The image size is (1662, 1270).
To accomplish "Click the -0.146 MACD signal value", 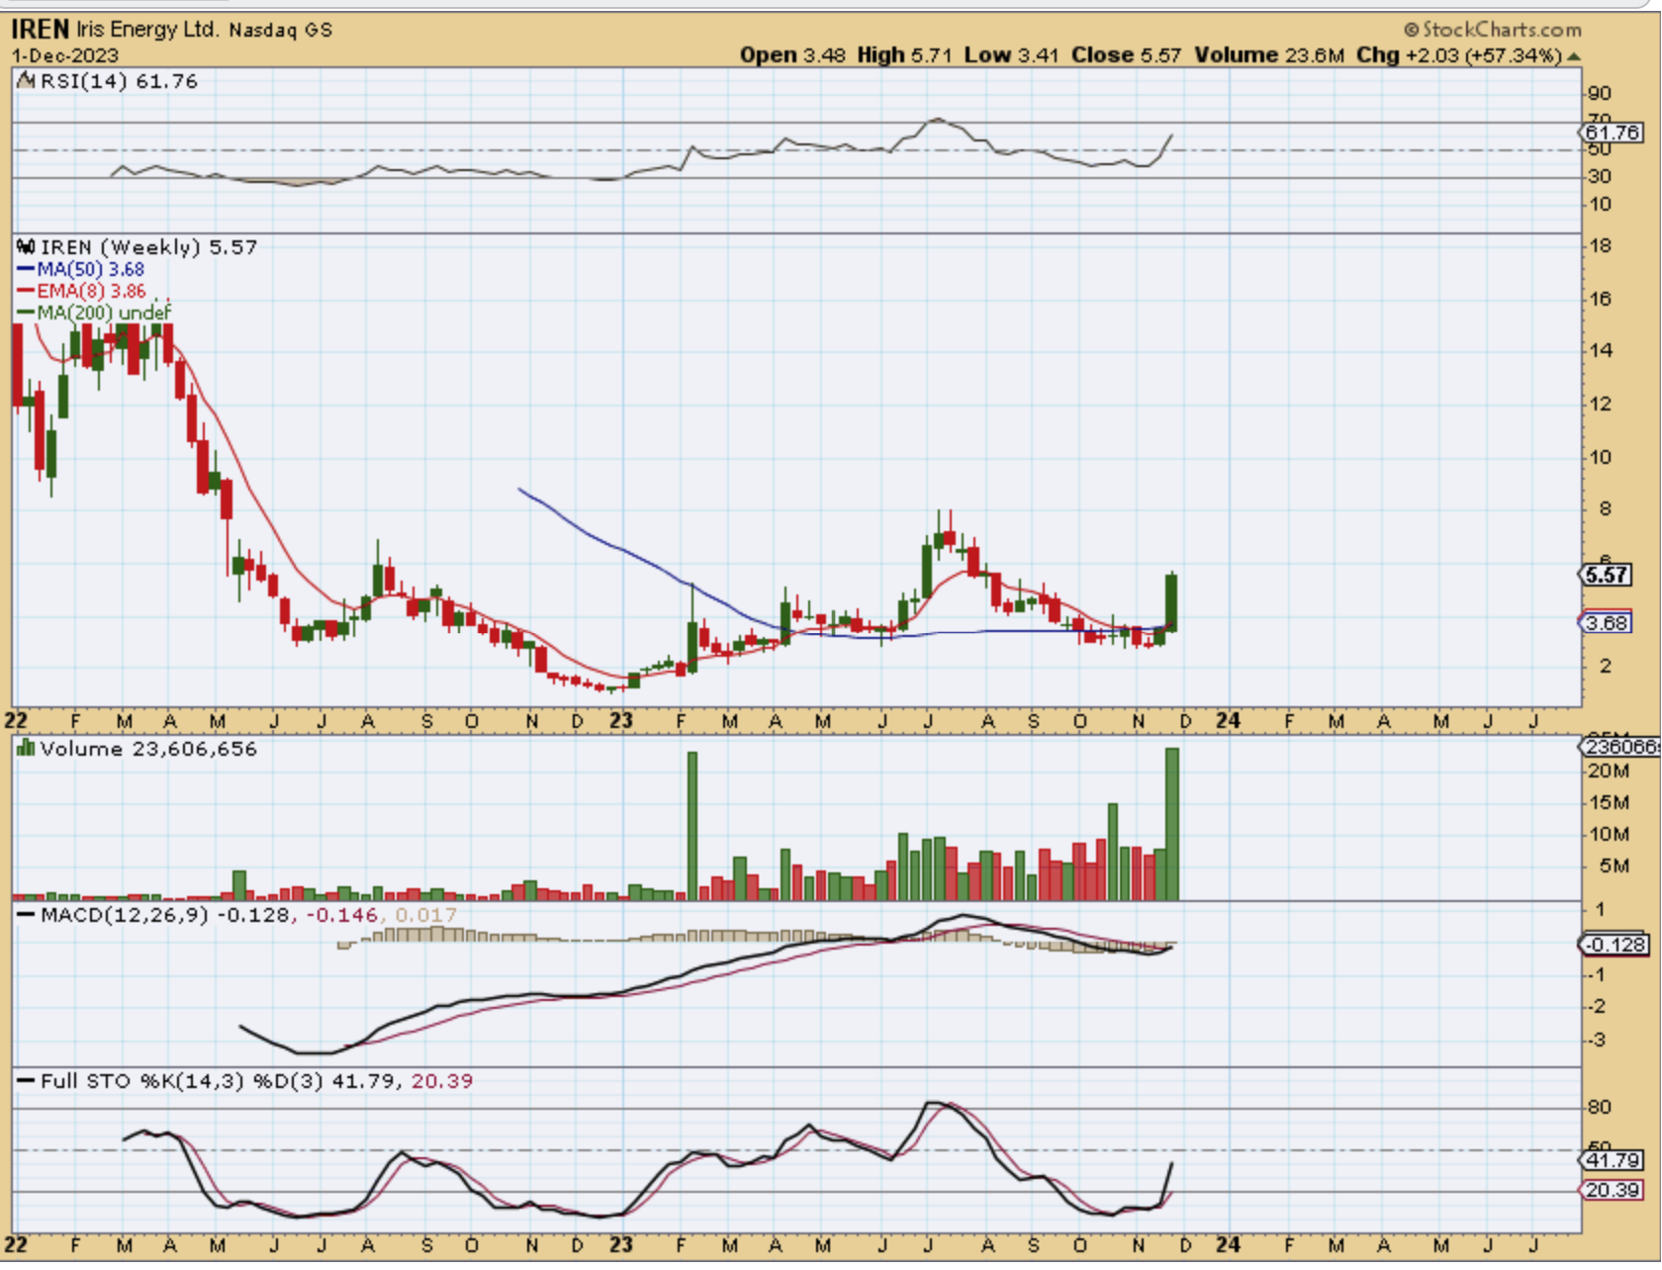I will pos(342,915).
